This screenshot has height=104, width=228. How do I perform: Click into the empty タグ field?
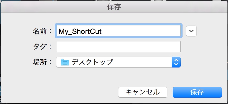pyautogui.click(x=119, y=47)
